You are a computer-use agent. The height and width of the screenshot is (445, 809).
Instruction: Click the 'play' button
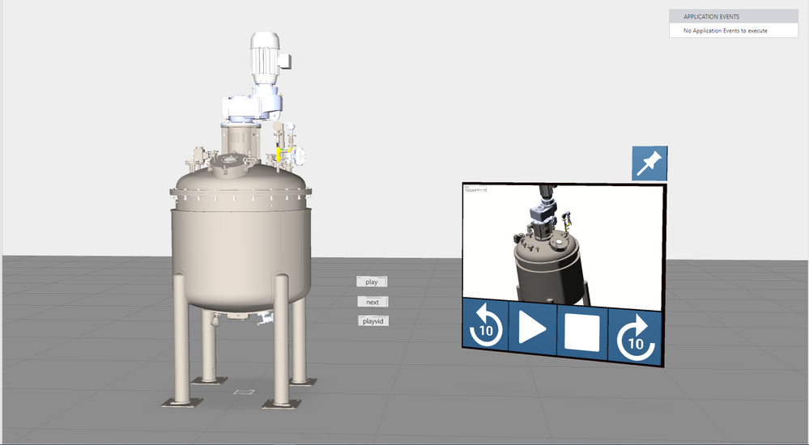click(x=372, y=282)
